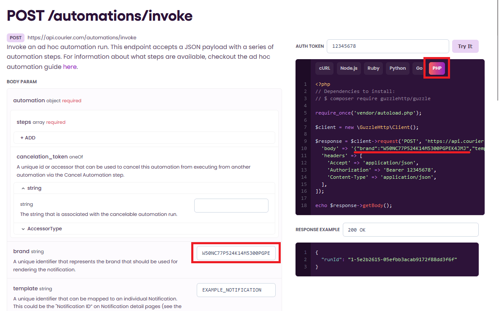Select the cURL code tab
This screenshot has width=499, height=311.
point(324,68)
